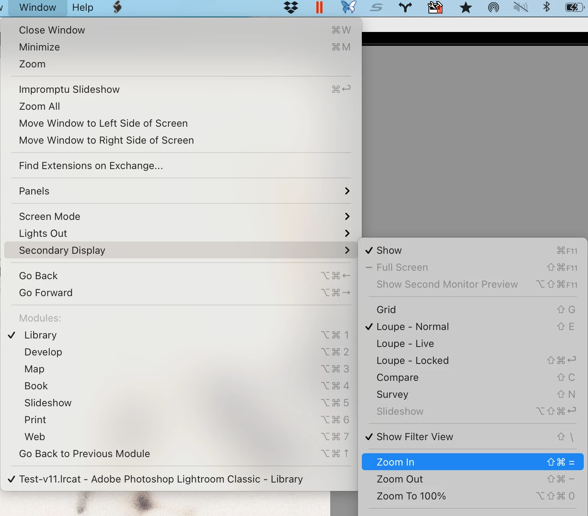Expand the Lights Out submenu
This screenshot has height=516, width=588.
pos(181,233)
